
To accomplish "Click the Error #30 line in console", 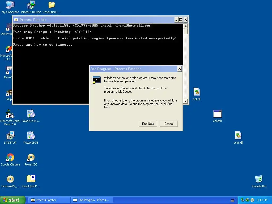I will tap(95, 38).
